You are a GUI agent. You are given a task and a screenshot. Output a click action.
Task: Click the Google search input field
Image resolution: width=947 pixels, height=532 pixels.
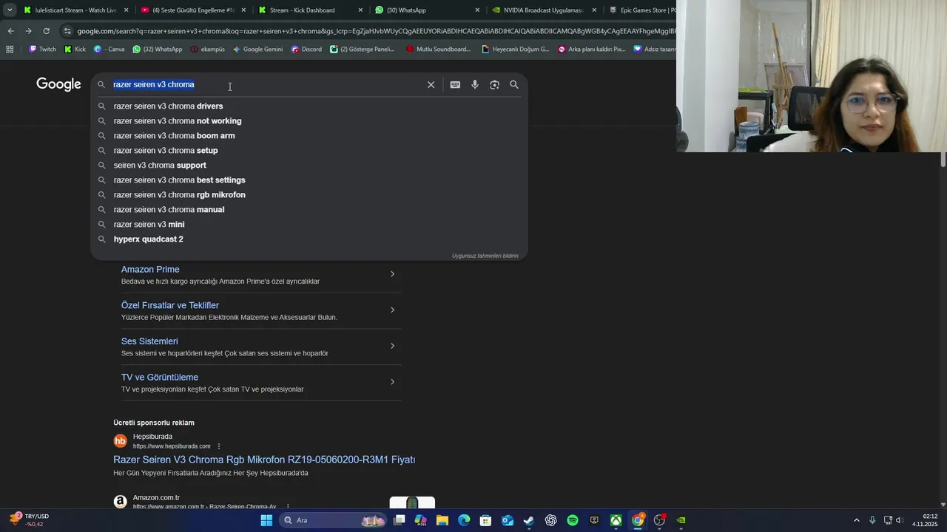click(266, 85)
